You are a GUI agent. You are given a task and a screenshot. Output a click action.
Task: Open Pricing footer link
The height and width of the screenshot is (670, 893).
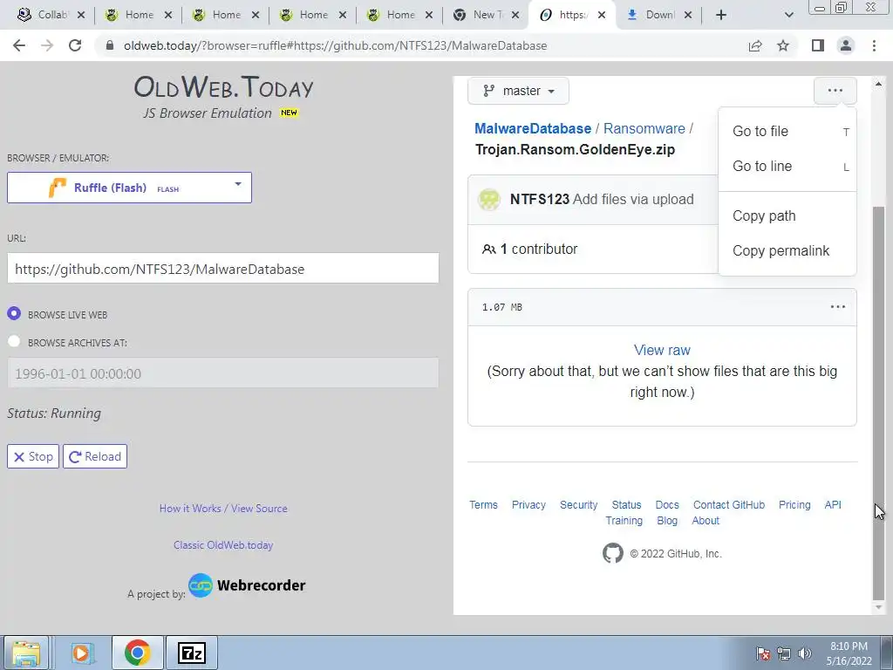tap(794, 505)
